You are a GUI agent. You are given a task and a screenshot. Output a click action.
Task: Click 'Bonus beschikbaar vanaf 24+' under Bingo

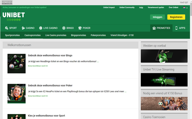click(x=38, y=66)
